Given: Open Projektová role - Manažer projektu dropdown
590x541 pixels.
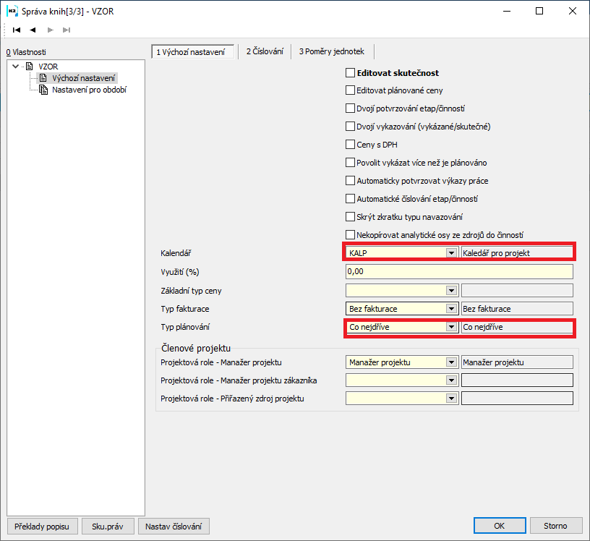Looking at the screenshot, I should tap(451, 362).
